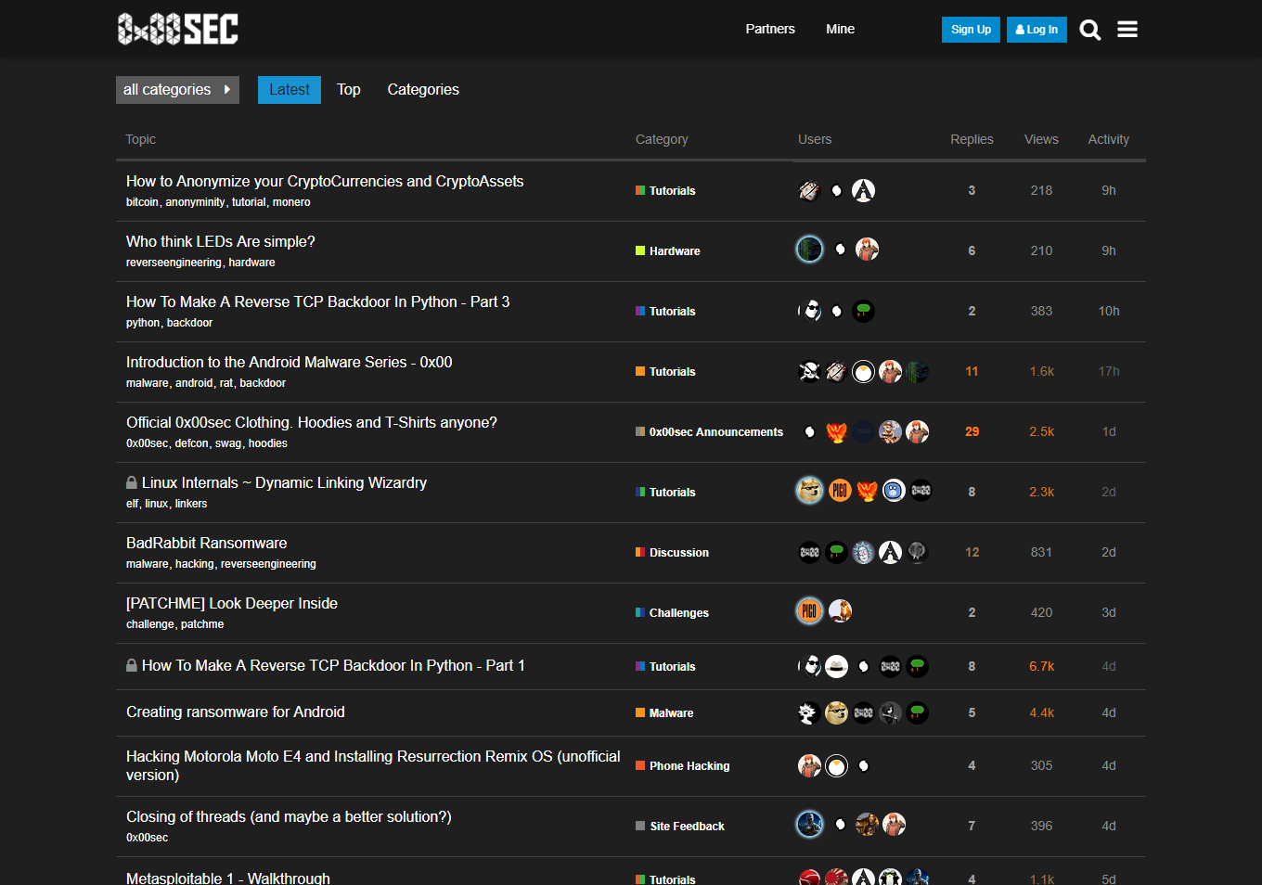
Task: Click the Log In button
Action: 1037,30
